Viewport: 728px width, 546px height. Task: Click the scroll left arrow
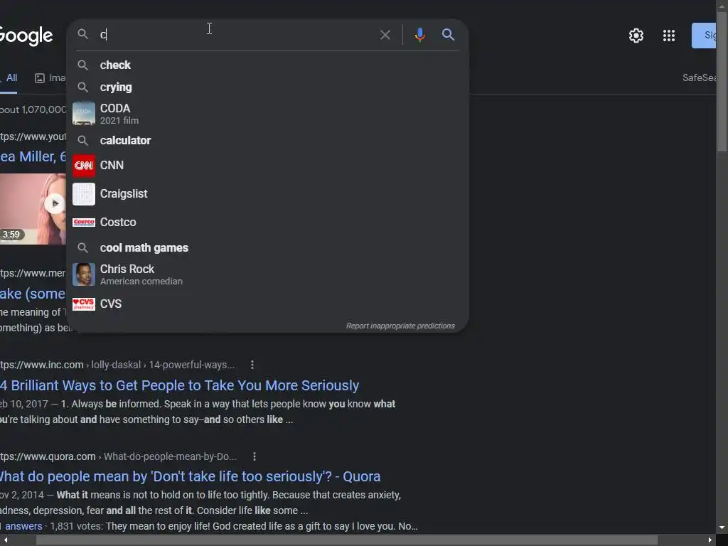[5, 540]
